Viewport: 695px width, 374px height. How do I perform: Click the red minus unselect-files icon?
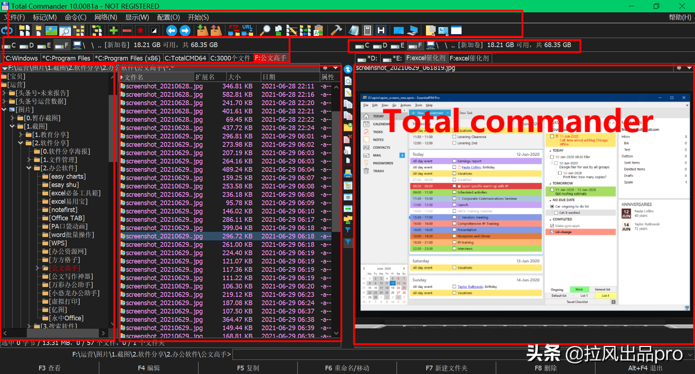tap(127, 30)
